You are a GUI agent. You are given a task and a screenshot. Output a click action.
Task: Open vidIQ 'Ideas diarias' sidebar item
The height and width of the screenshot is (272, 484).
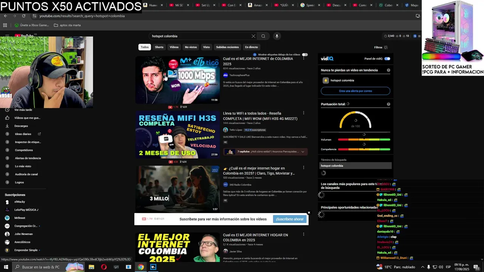click(x=23, y=134)
